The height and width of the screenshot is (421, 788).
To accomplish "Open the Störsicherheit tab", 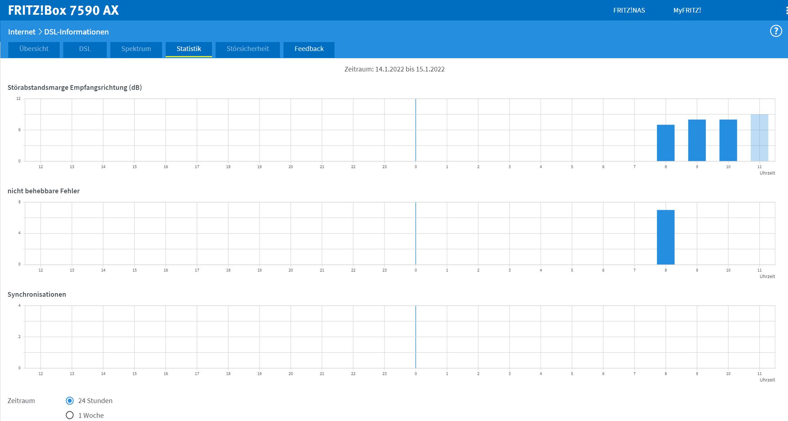I will [248, 49].
